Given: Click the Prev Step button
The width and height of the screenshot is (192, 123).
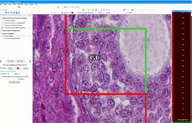Looking at the screenshot, I should click(x=10, y=61).
